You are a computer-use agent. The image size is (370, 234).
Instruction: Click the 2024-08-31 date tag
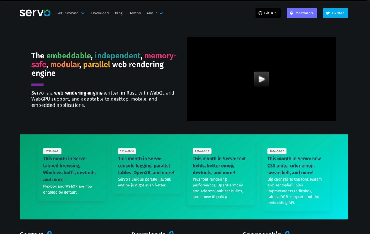[52, 151]
